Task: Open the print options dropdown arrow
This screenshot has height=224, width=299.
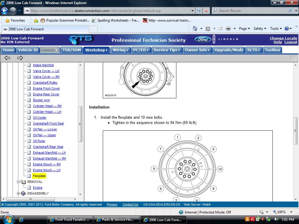Action: pyautogui.click(x=234, y=29)
